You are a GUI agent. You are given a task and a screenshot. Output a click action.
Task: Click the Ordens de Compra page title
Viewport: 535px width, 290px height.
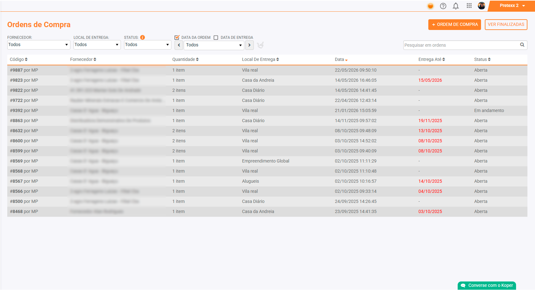pos(39,25)
